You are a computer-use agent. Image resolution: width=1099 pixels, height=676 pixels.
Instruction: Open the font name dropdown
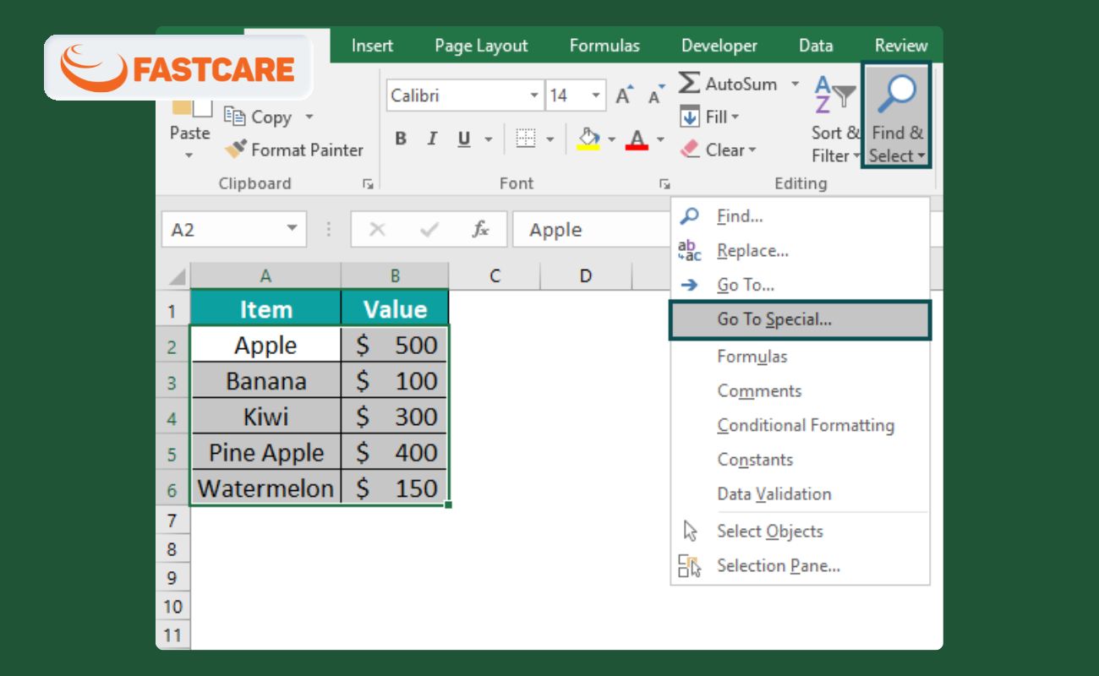[x=534, y=95]
